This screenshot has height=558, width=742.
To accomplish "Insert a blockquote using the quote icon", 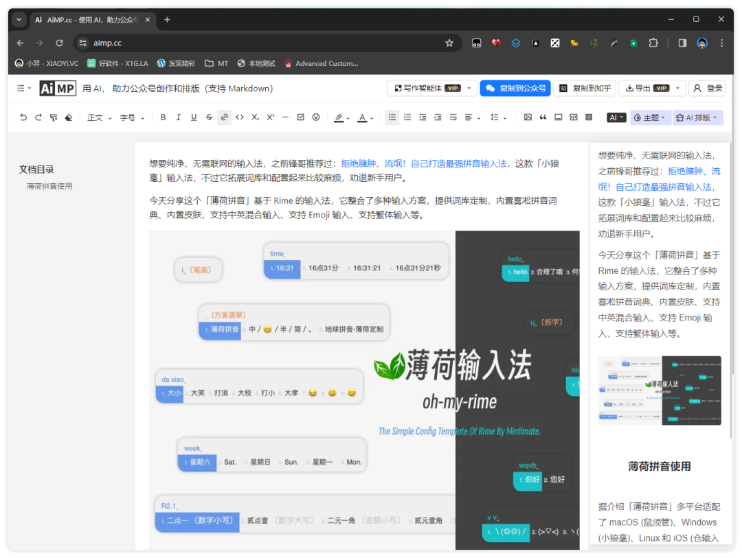I will click(x=543, y=117).
